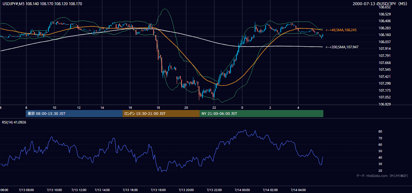Viewport: 412px width, 193px height.
Task: Click the bottom time label 7/13 18:00
Action: tap(158, 190)
